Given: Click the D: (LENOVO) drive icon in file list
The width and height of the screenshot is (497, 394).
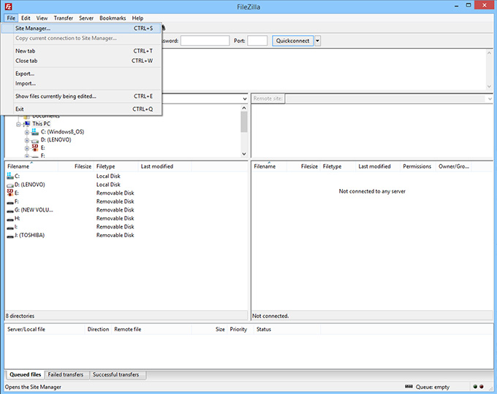Looking at the screenshot, I should coord(10,185).
